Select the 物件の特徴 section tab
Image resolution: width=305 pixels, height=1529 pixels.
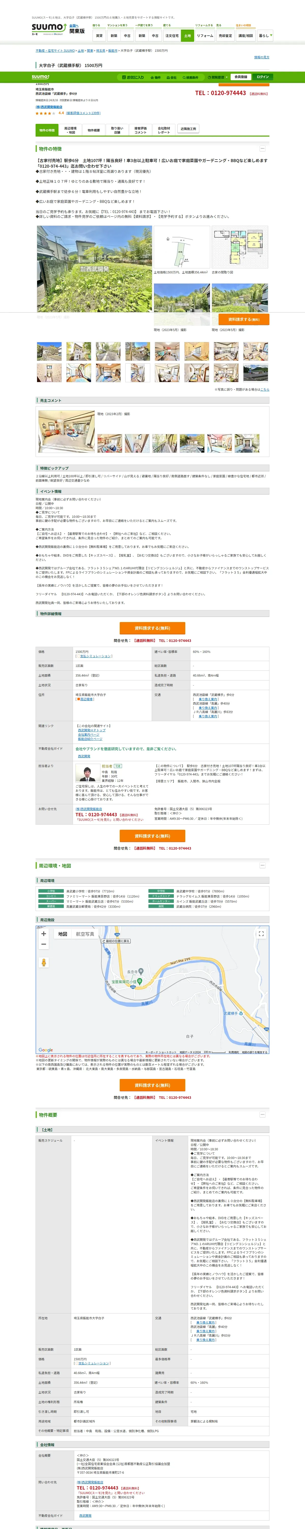coord(47,130)
